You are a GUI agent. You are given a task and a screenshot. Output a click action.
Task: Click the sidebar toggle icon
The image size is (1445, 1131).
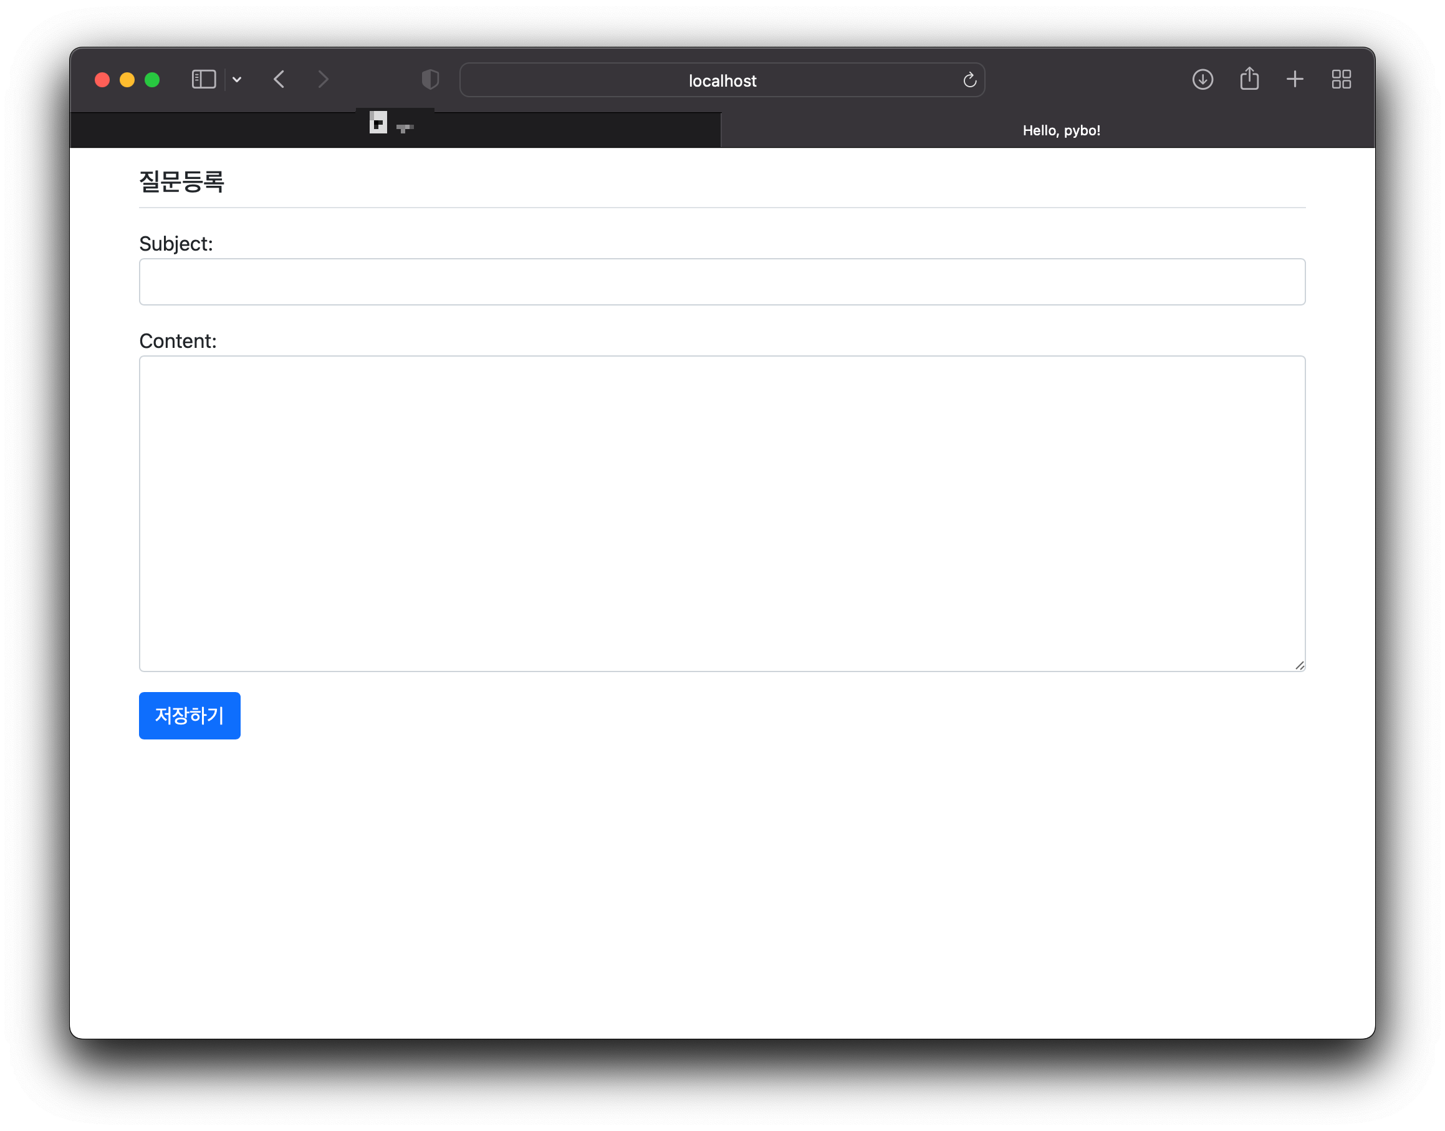[203, 79]
